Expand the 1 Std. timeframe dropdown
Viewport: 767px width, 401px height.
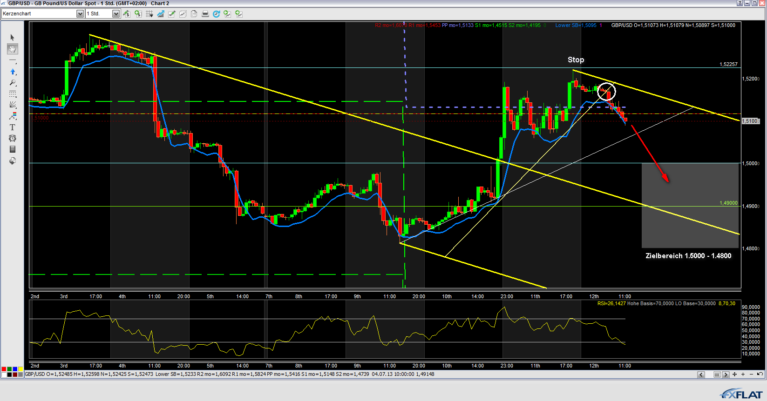click(116, 14)
